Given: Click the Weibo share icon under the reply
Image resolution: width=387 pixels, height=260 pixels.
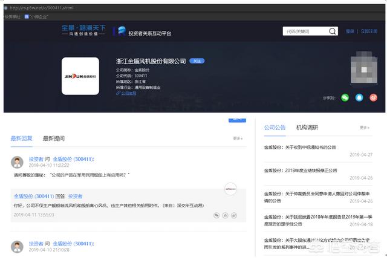Looking at the screenshot, I should click(234, 215).
